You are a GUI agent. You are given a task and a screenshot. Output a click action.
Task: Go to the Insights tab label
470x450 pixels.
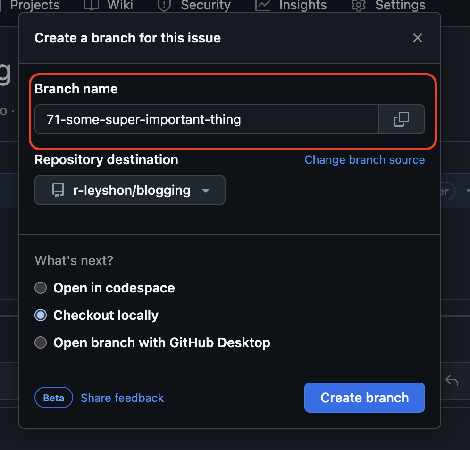pos(302,5)
